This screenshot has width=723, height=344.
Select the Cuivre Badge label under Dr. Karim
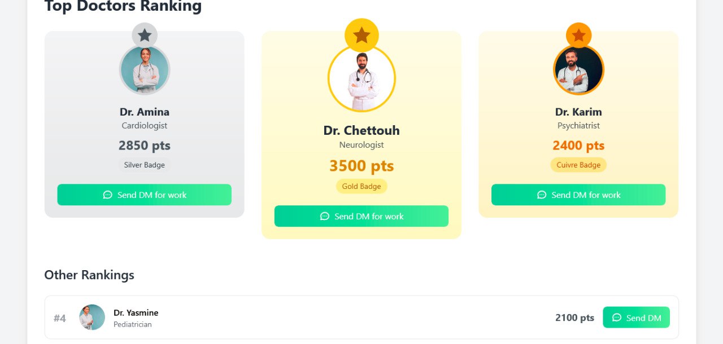pos(578,165)
